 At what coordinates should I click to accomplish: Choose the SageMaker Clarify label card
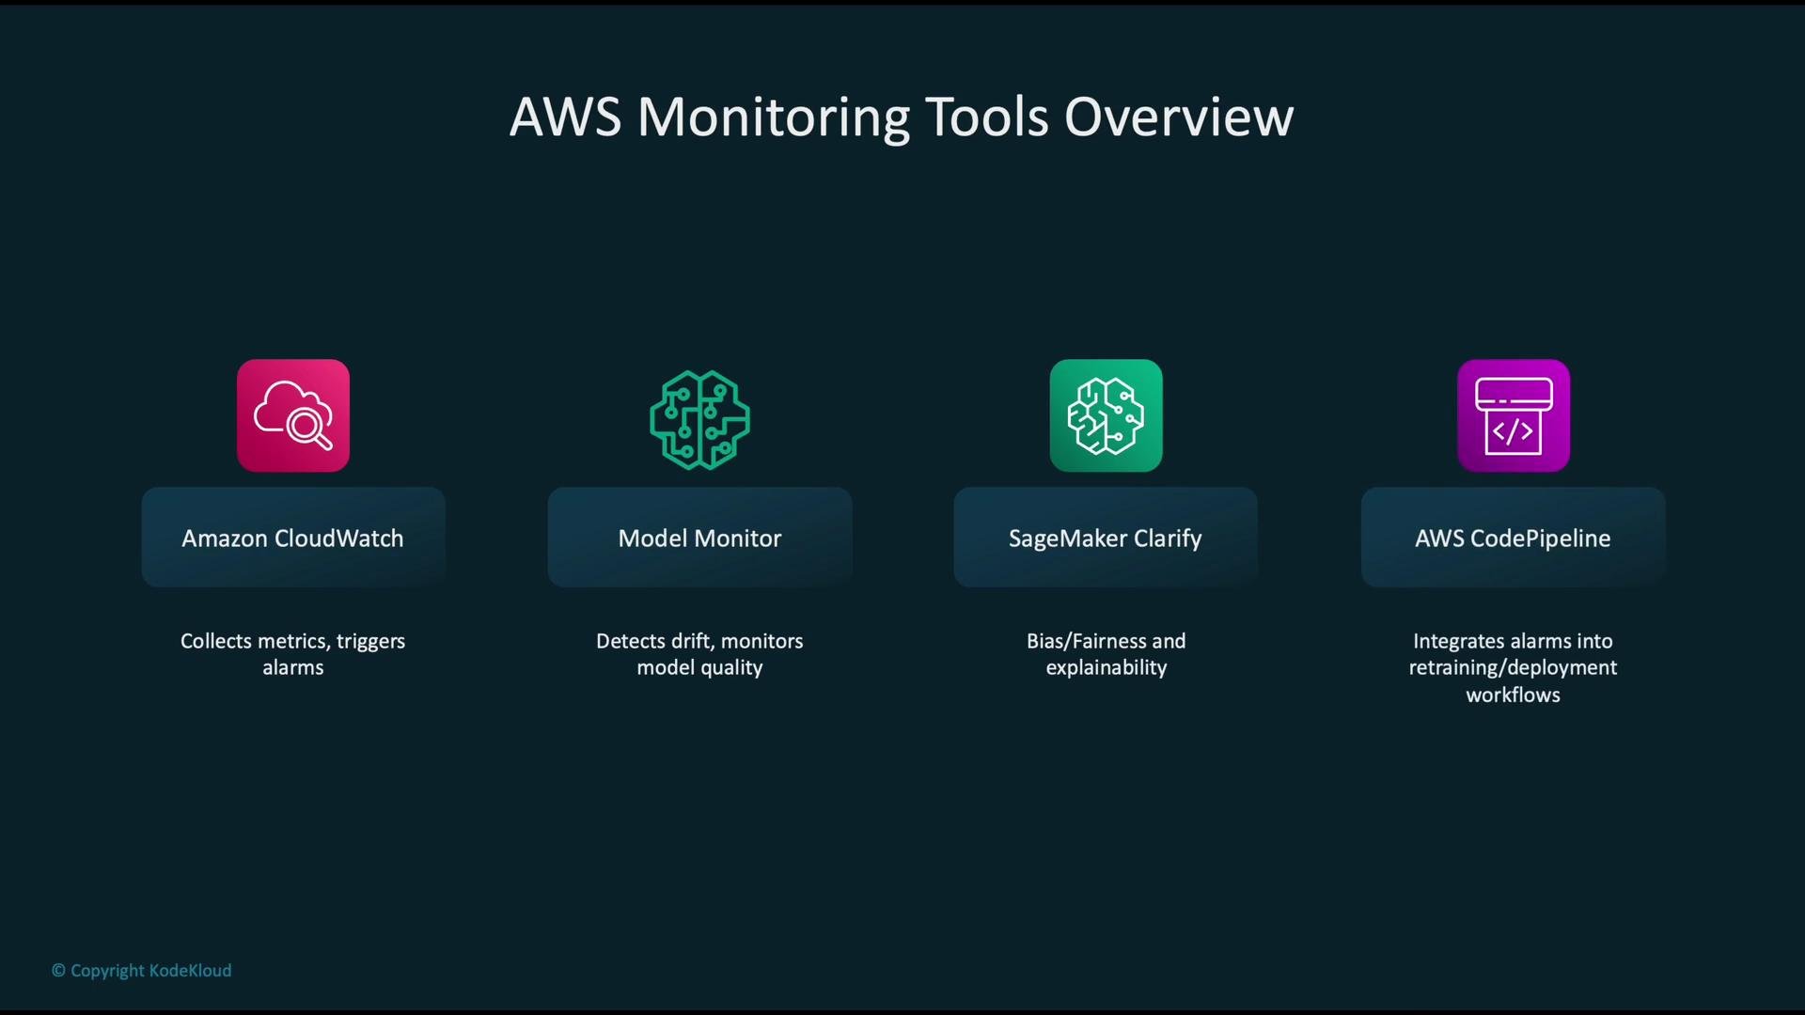1106,538
